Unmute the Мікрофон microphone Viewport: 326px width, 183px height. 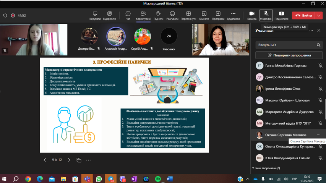pyautogui.click(x=266, y=15)
